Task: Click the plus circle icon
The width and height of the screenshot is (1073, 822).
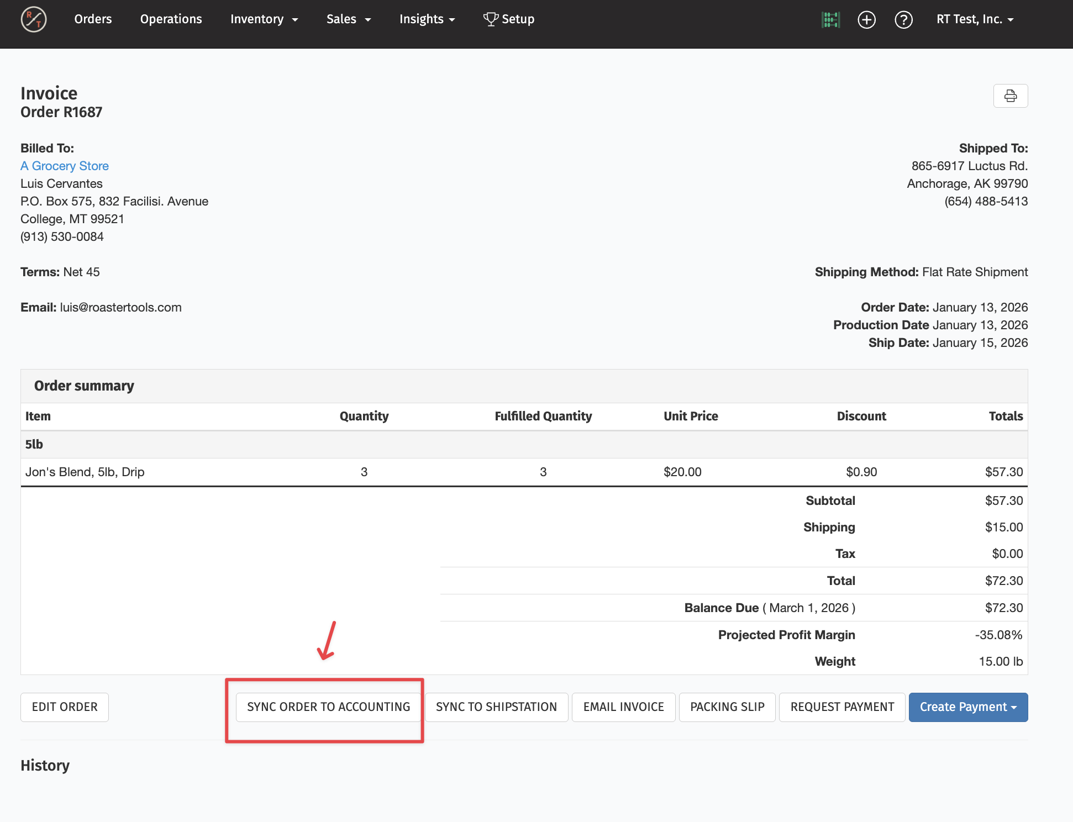Action: coord(866,20)
